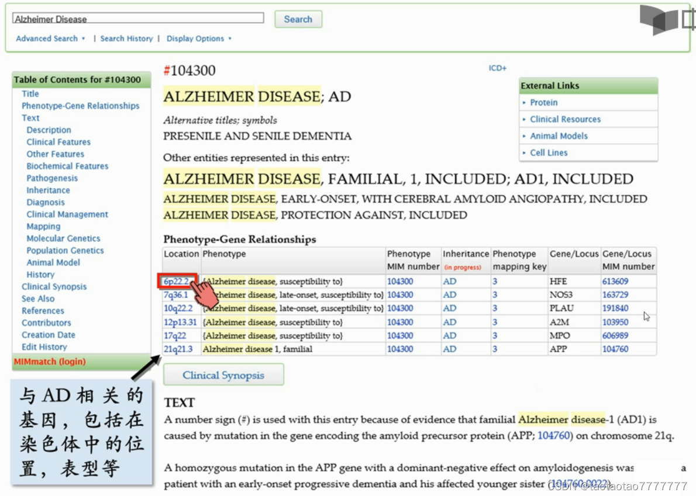Click mapping key 3 in PLAU row

495,308
